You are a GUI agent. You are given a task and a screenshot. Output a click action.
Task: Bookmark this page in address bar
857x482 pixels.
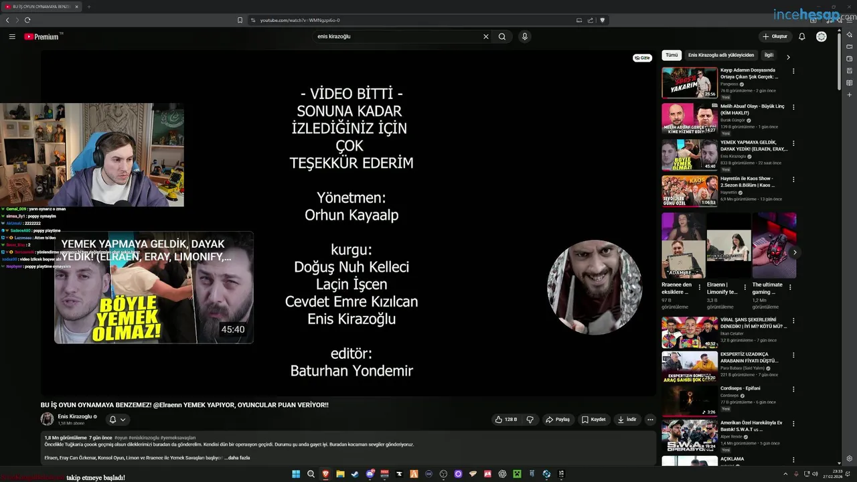[240, 20]
